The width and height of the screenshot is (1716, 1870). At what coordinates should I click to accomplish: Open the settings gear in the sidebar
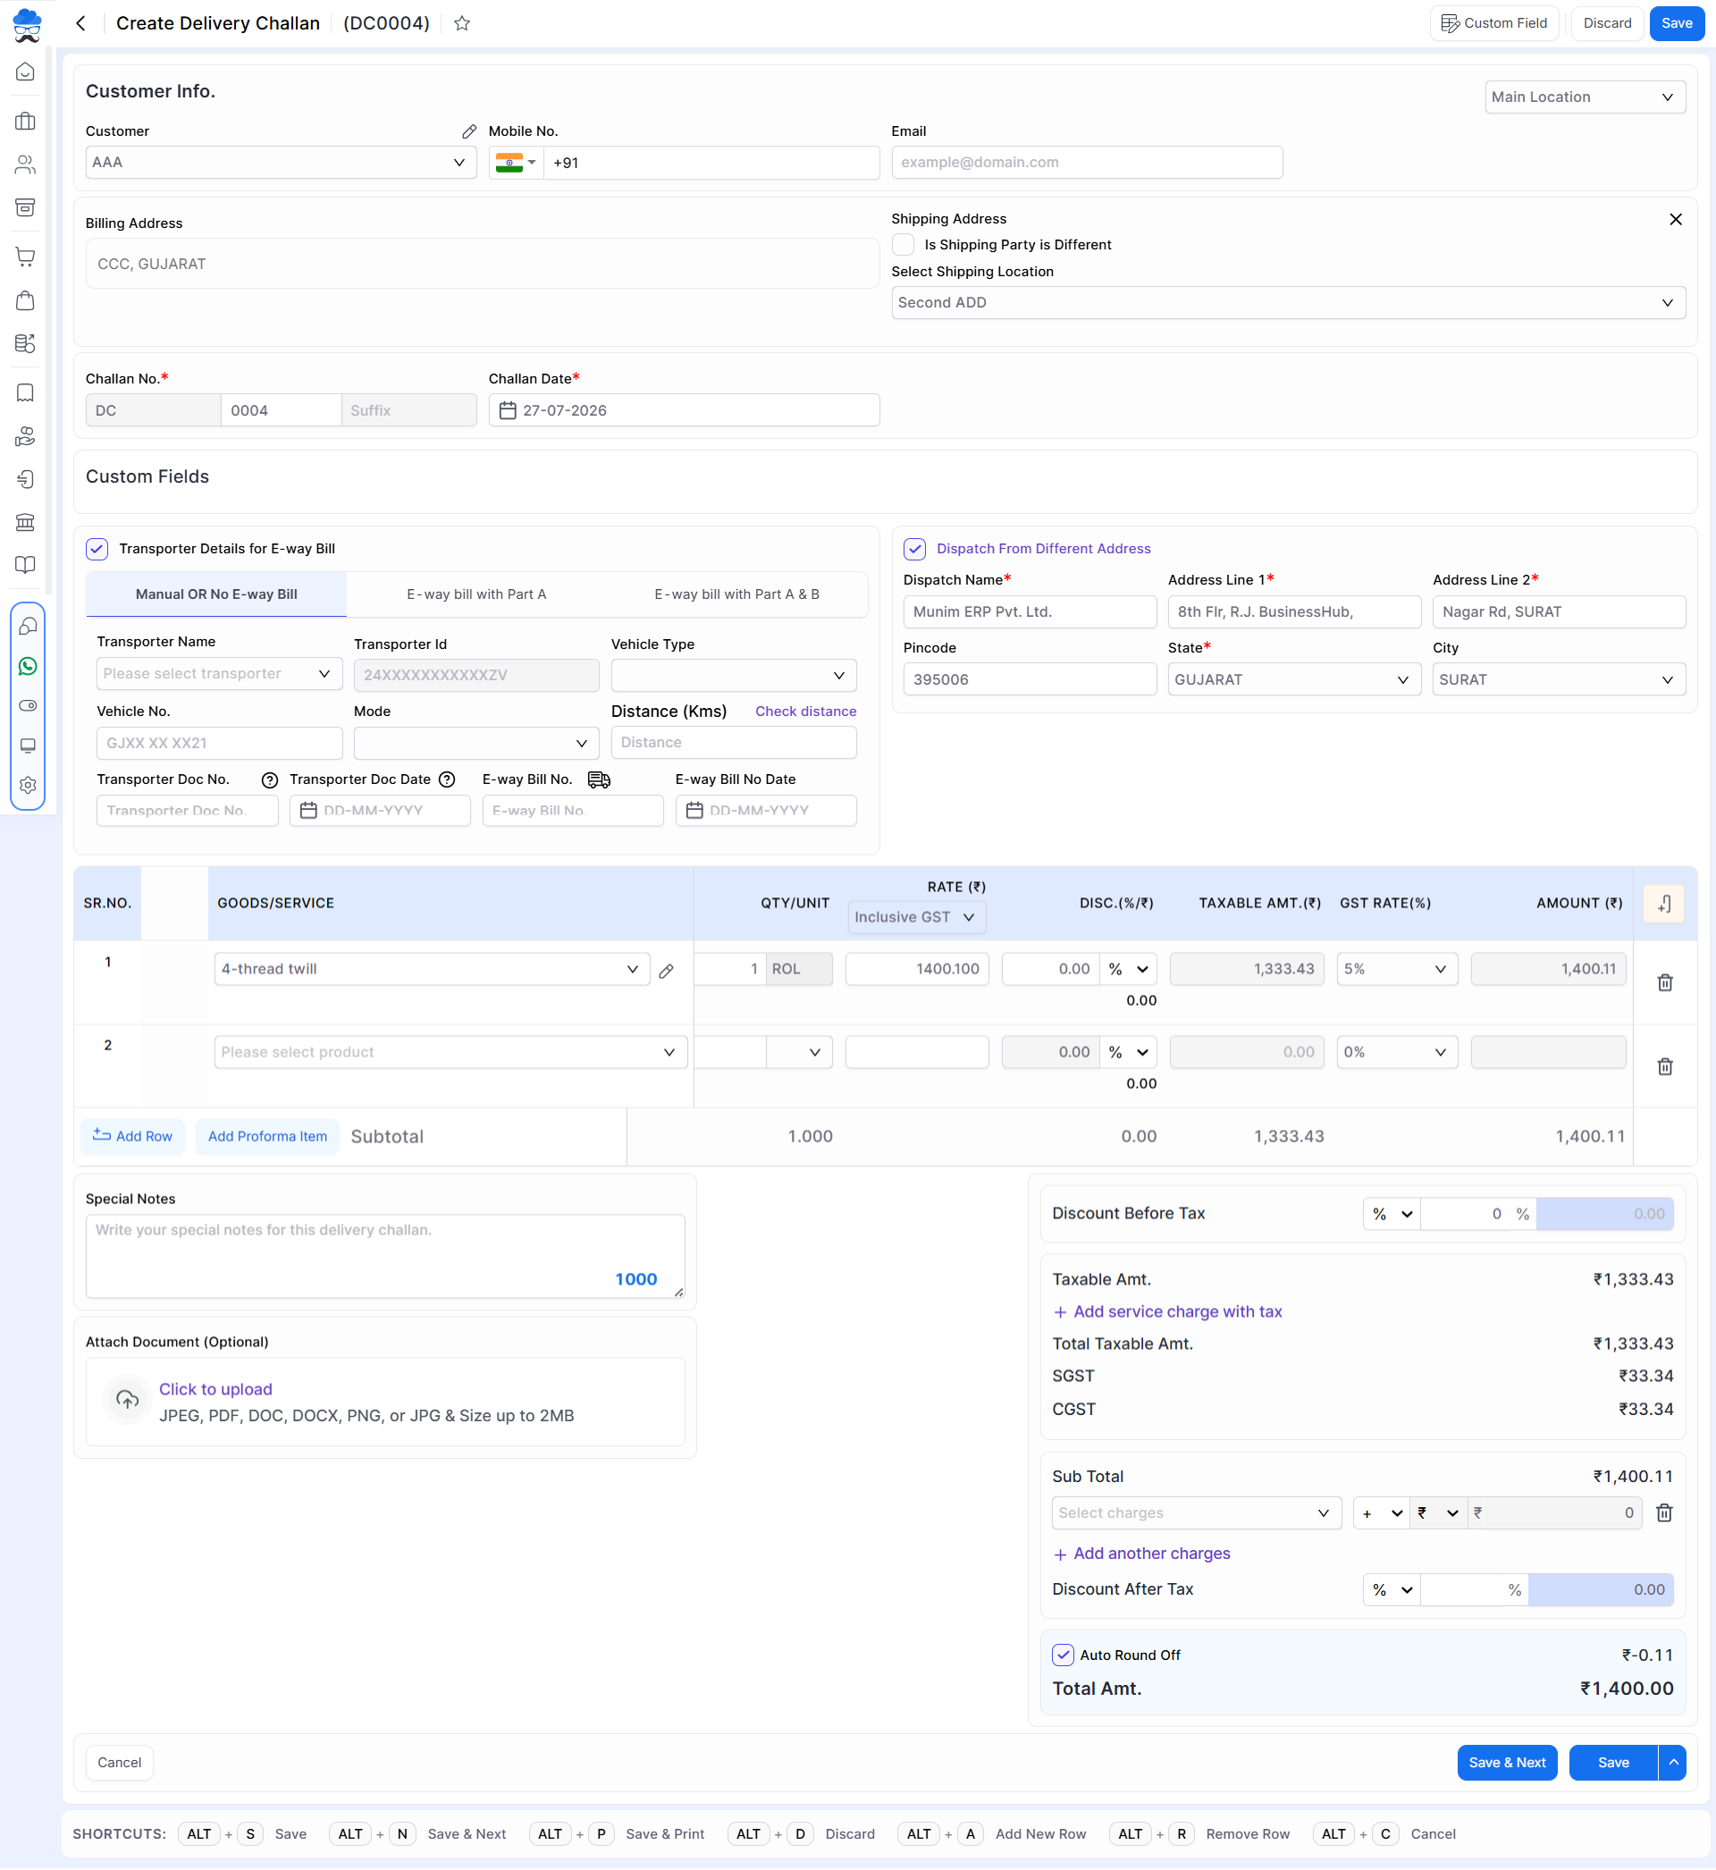point(28,786)
